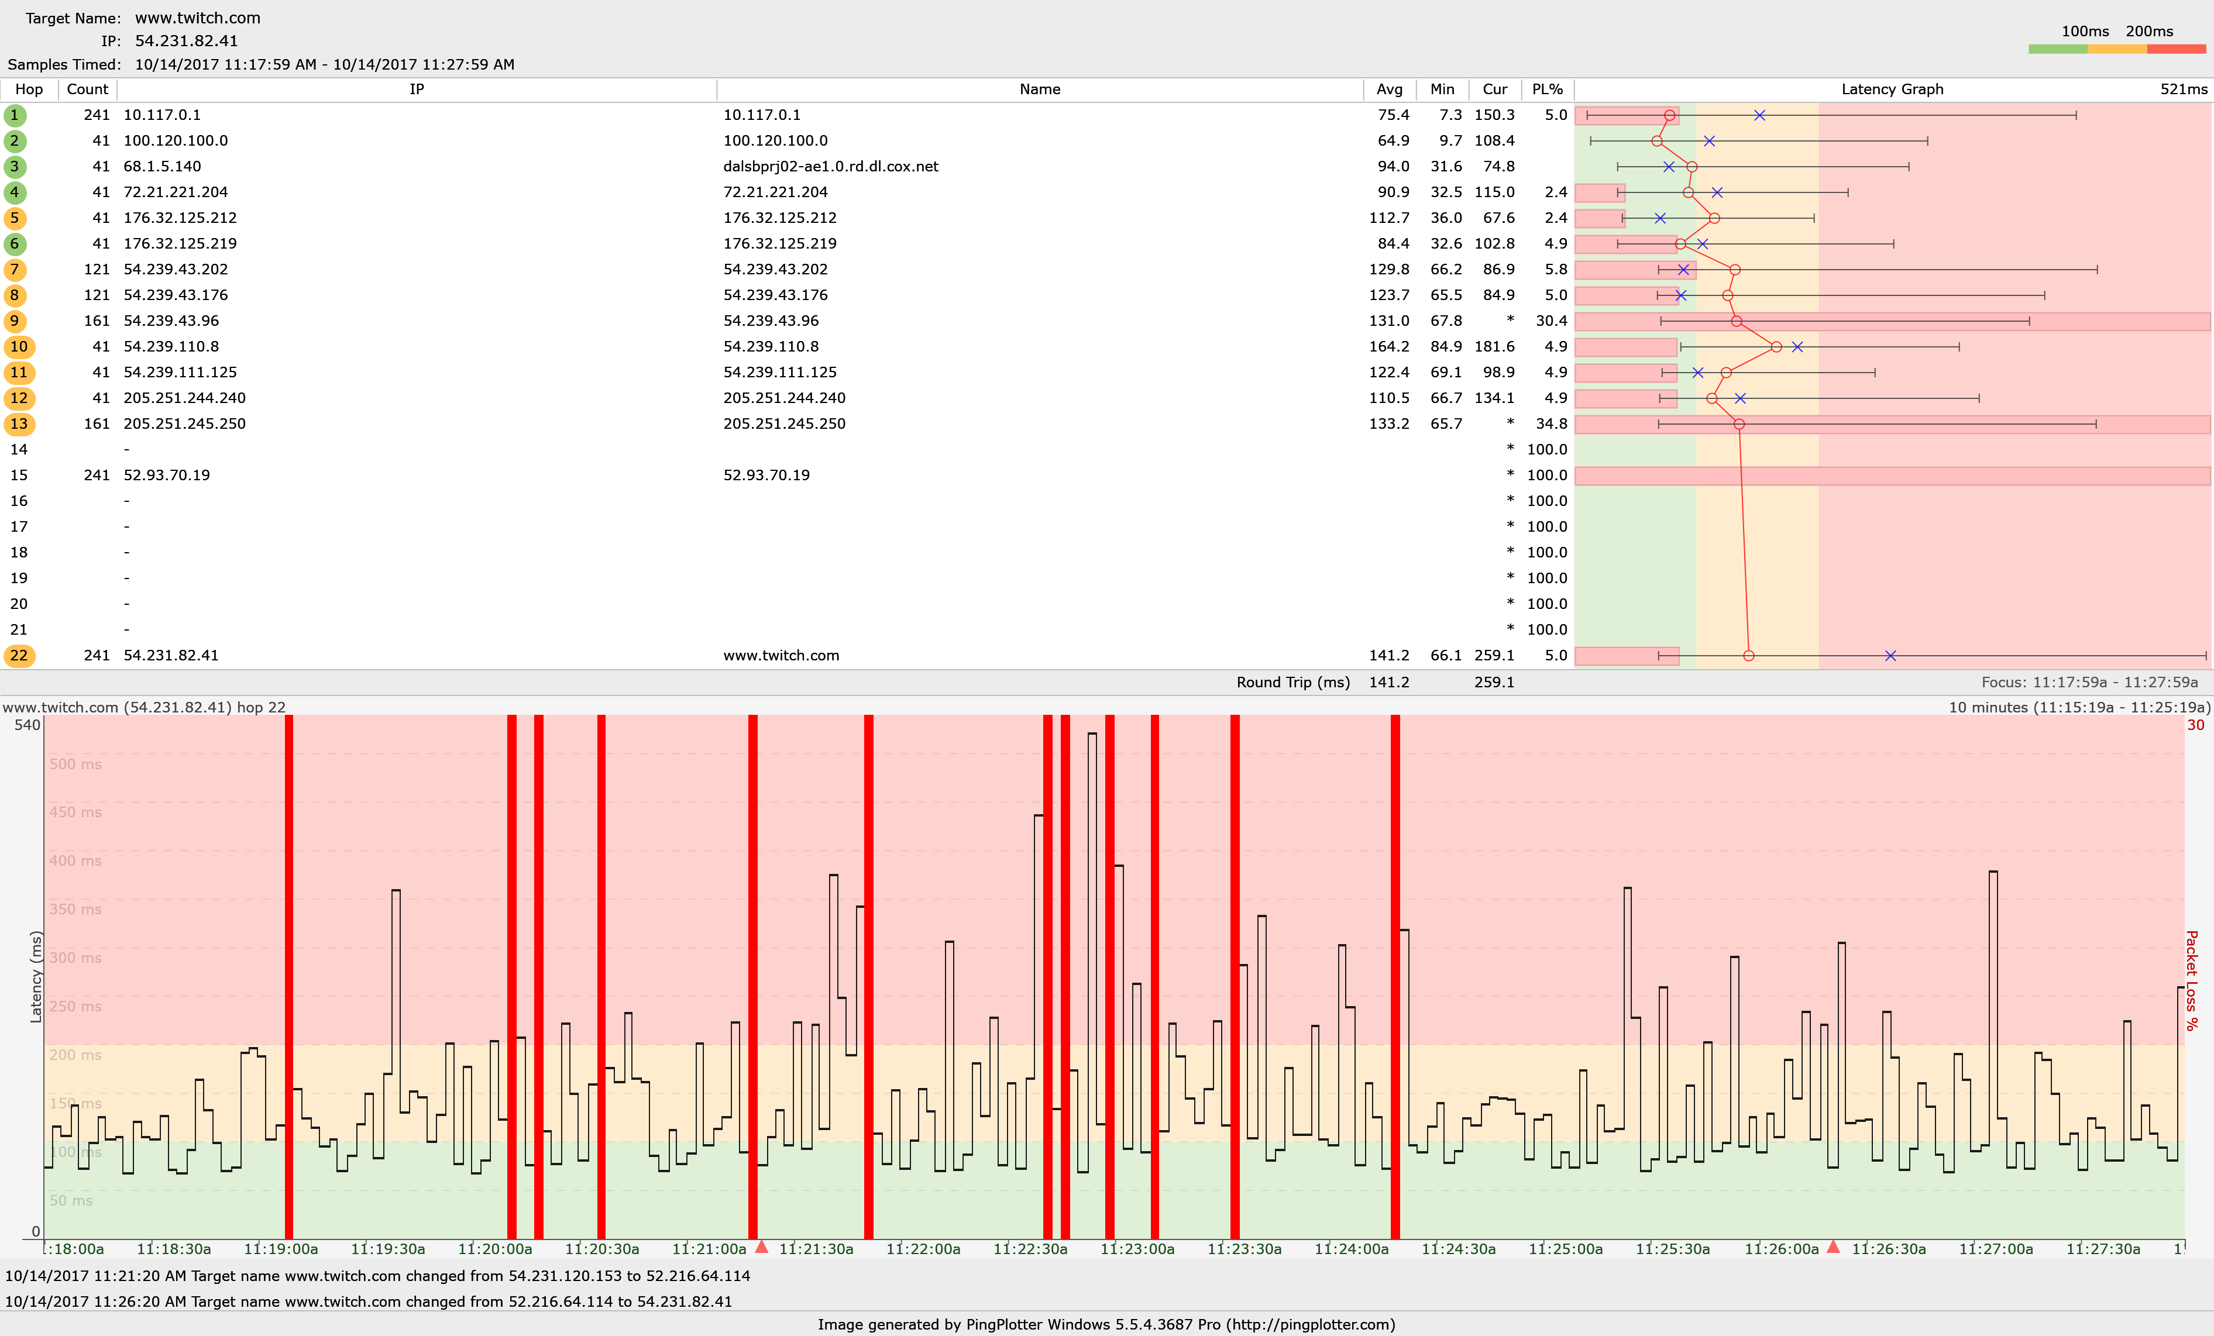Viewport: 2214px width, 1336px height.
Task: Click the green hop 1 circle icon
Action: (15, 115)
